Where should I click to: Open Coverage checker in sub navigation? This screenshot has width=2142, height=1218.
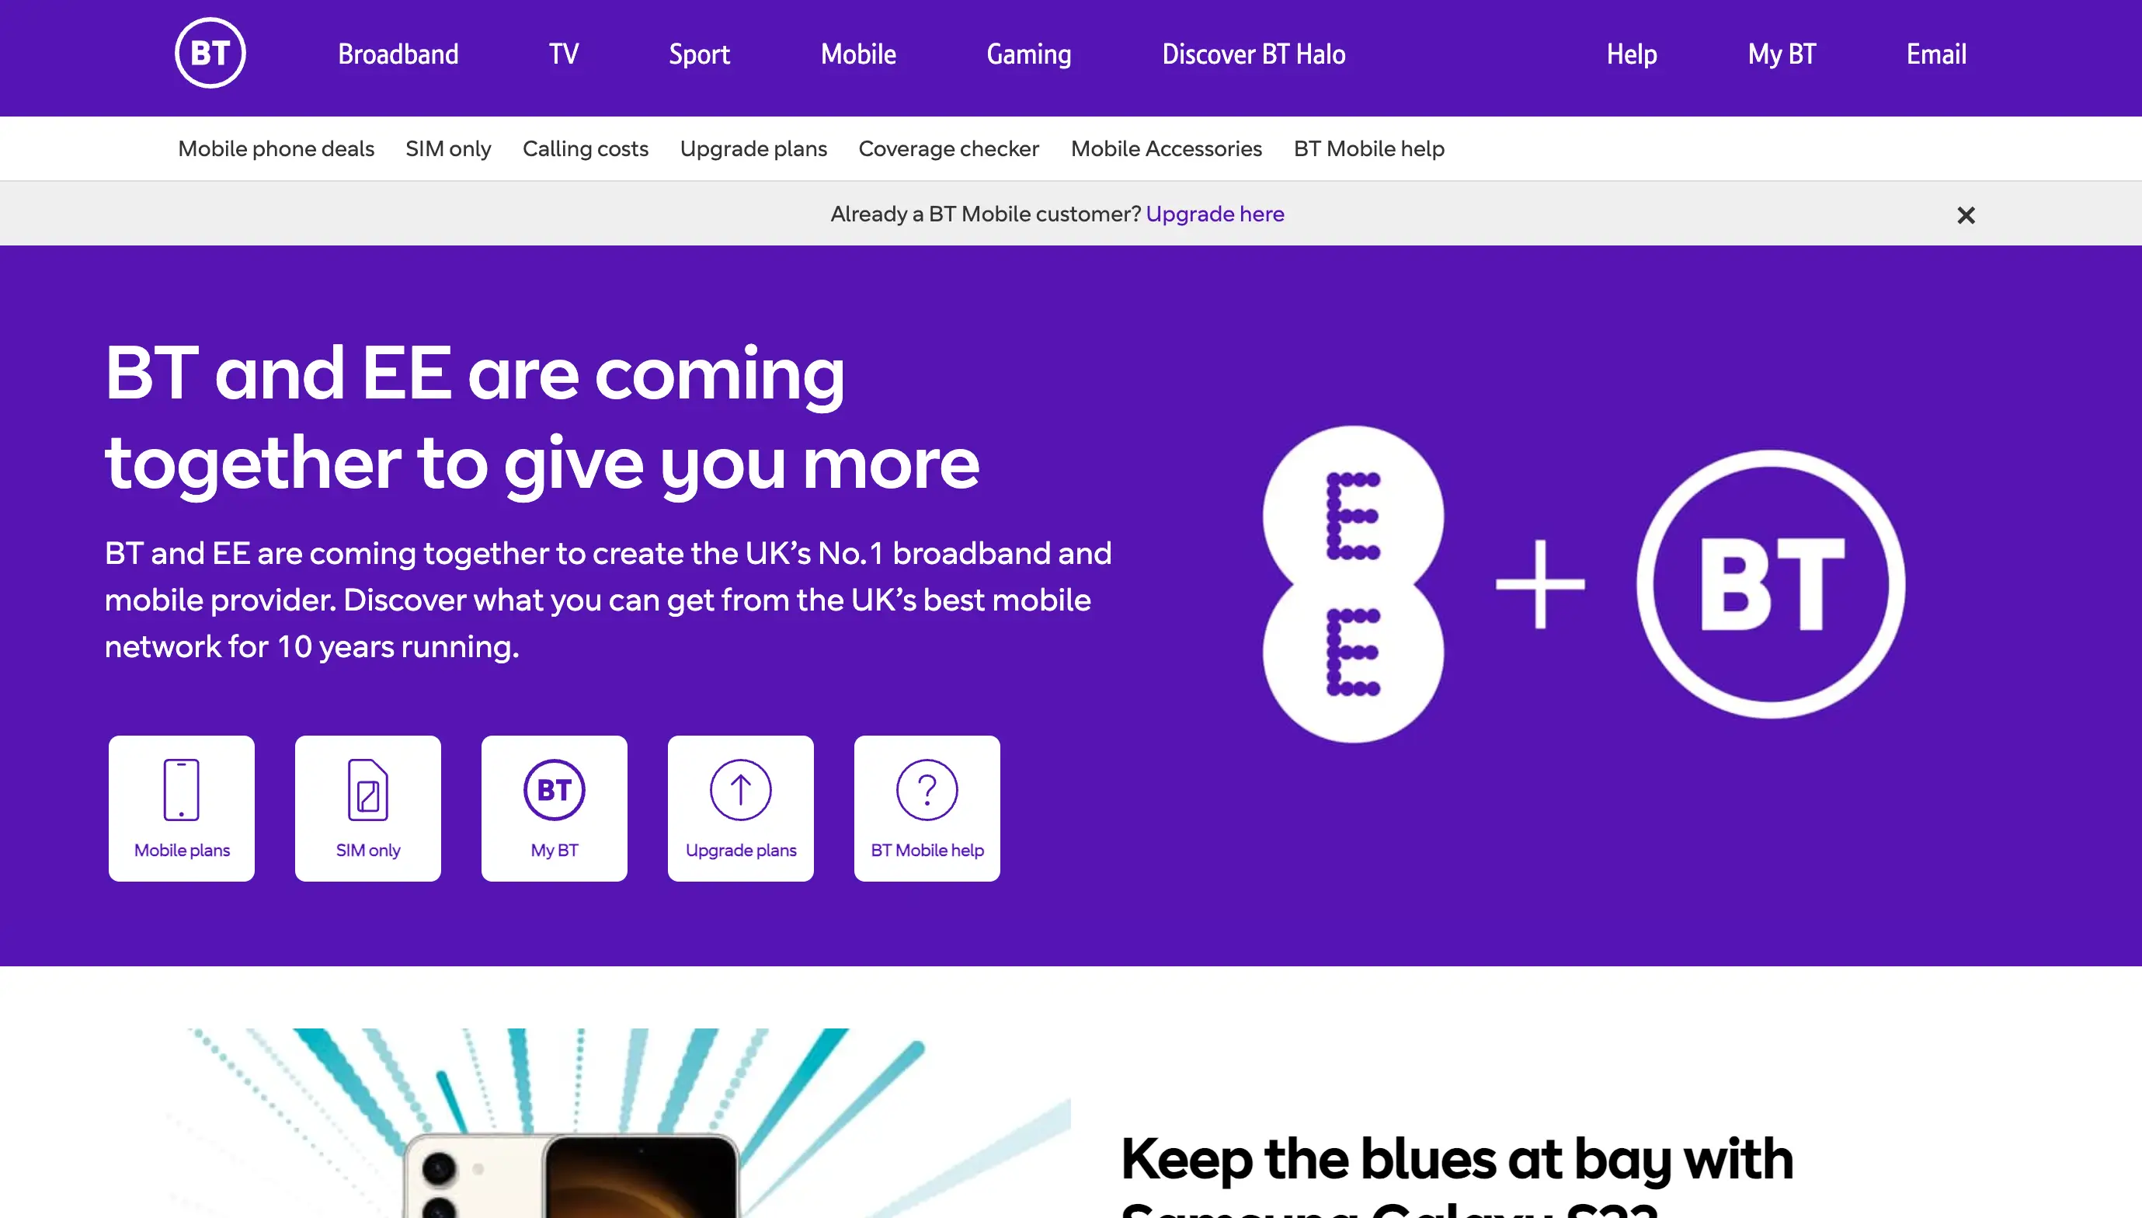[948, 149]
